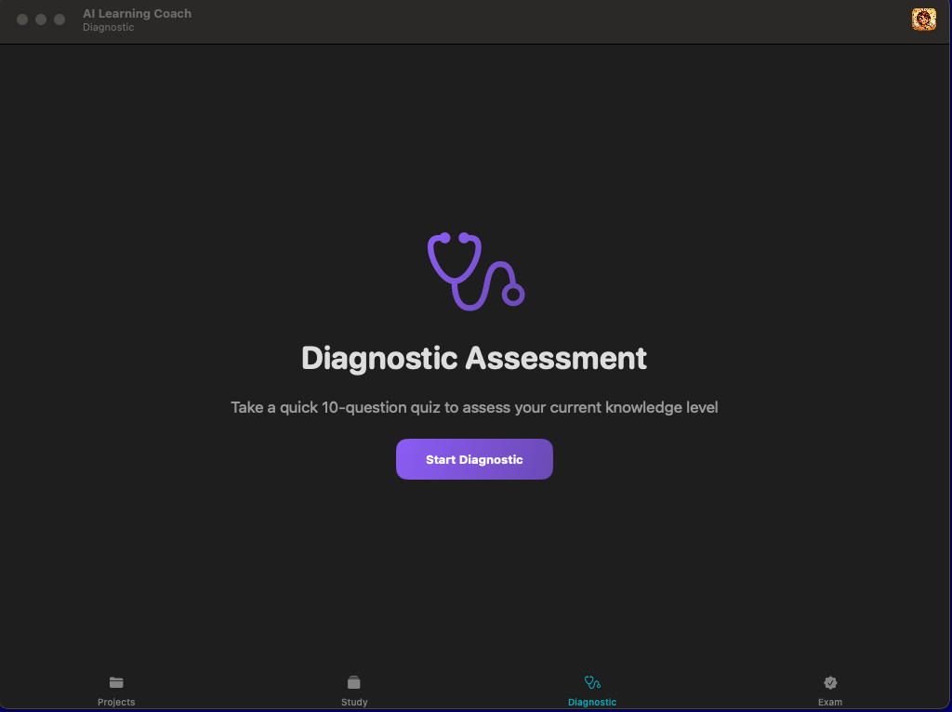Maximize the window with the third traffic light
This screenshot has width=952, height=712.
(59, 20)
